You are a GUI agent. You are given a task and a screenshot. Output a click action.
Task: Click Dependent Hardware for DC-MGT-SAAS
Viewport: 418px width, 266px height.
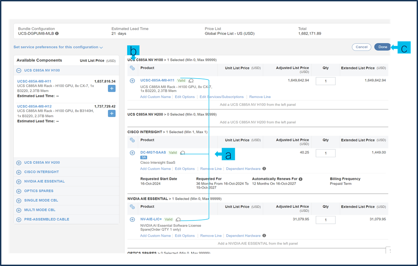243,169
